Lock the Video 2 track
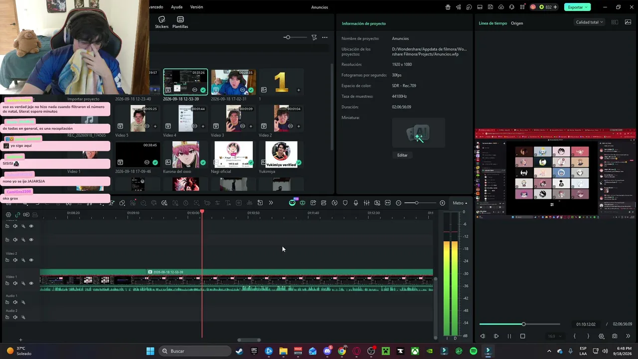Viewport: 638px width, 359px height. point(7,260)
